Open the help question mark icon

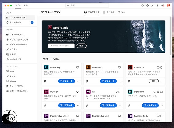(147, 6)
